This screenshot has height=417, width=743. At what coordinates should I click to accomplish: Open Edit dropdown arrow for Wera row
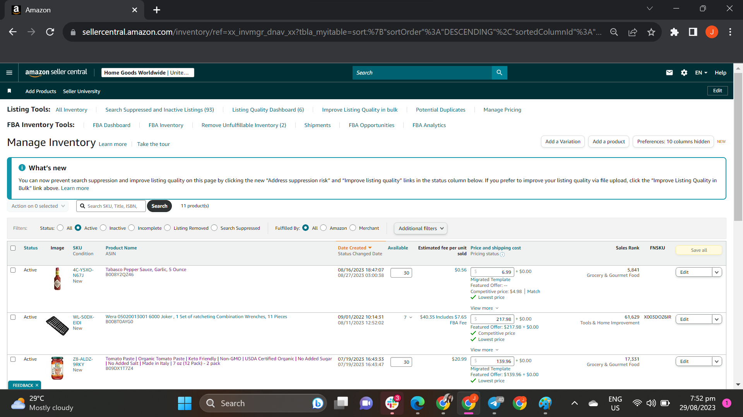[x=717, y=319]
